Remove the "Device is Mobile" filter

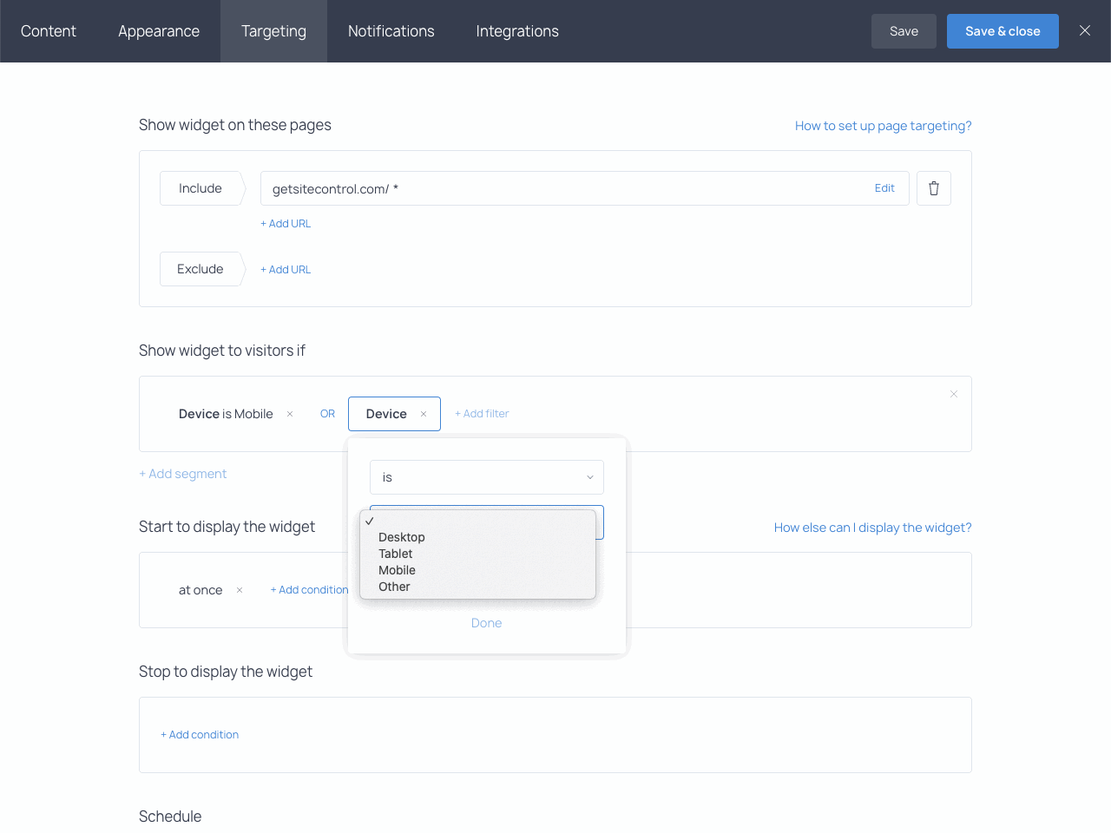[289, 414]
